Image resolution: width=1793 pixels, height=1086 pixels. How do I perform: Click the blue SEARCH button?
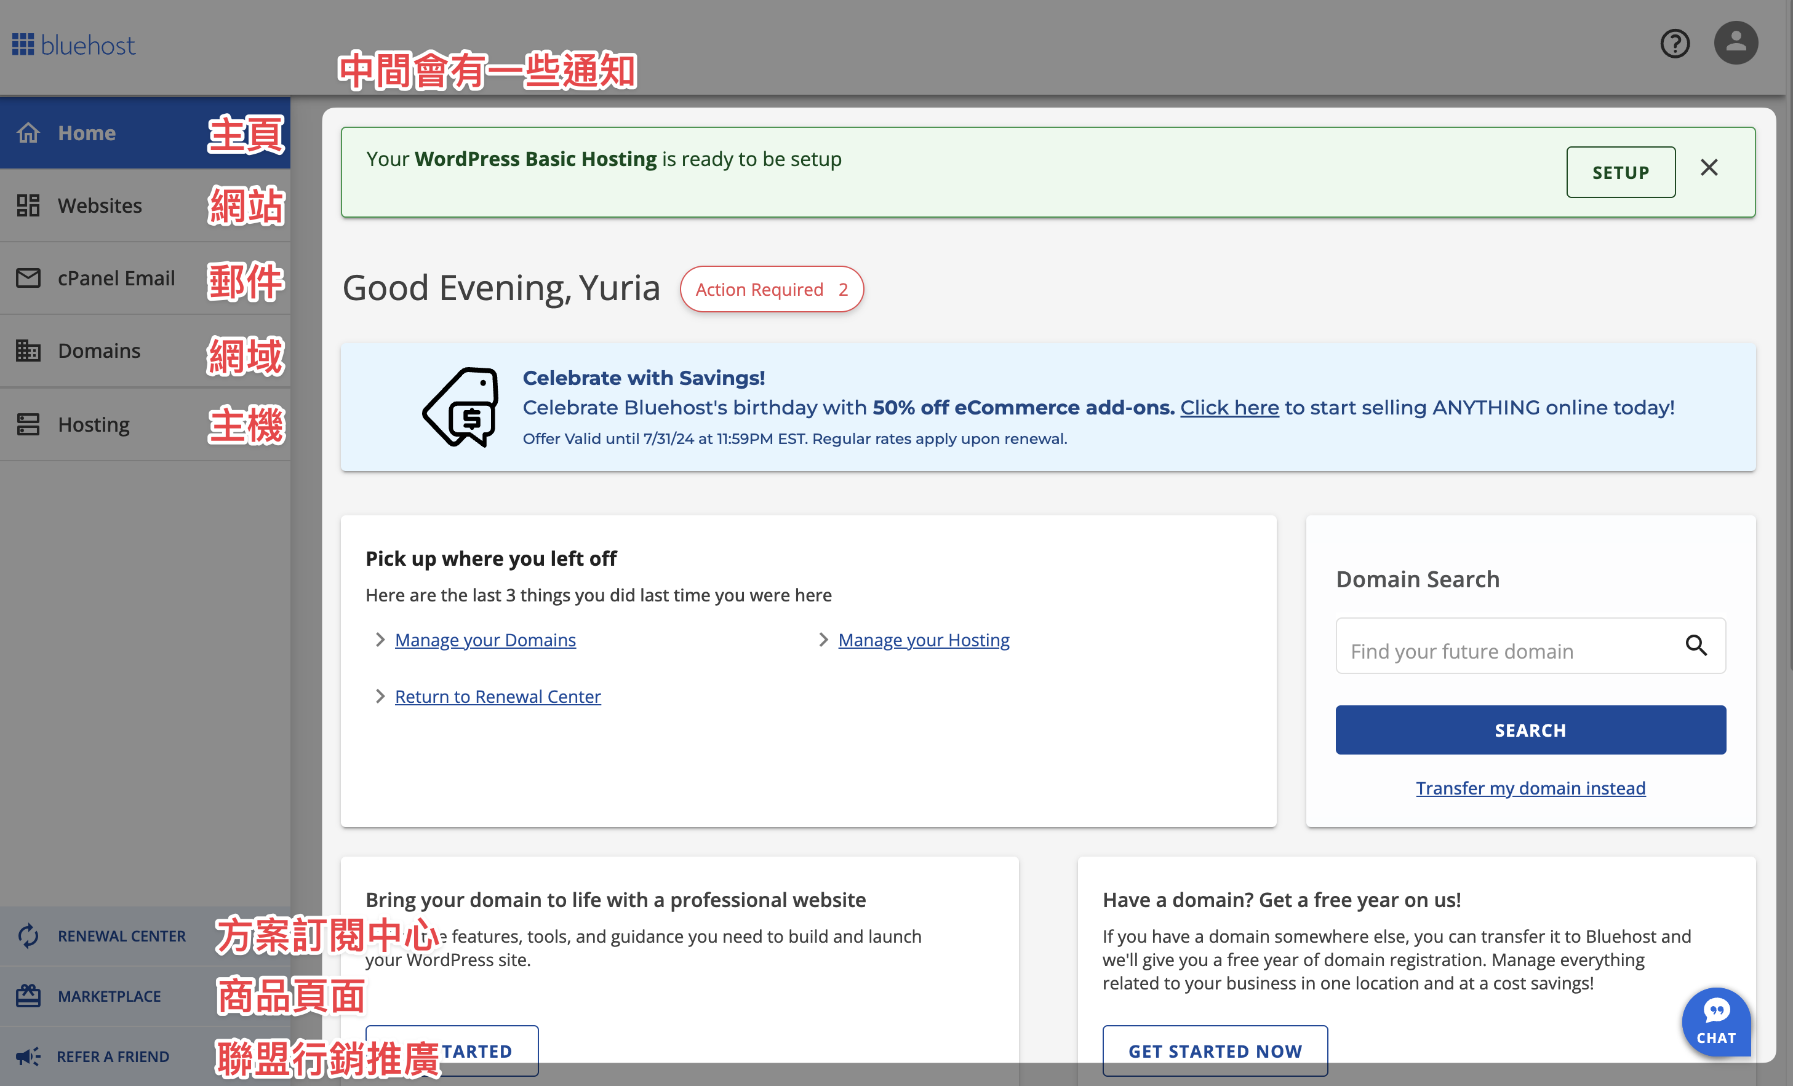[x=1530, y=731]
